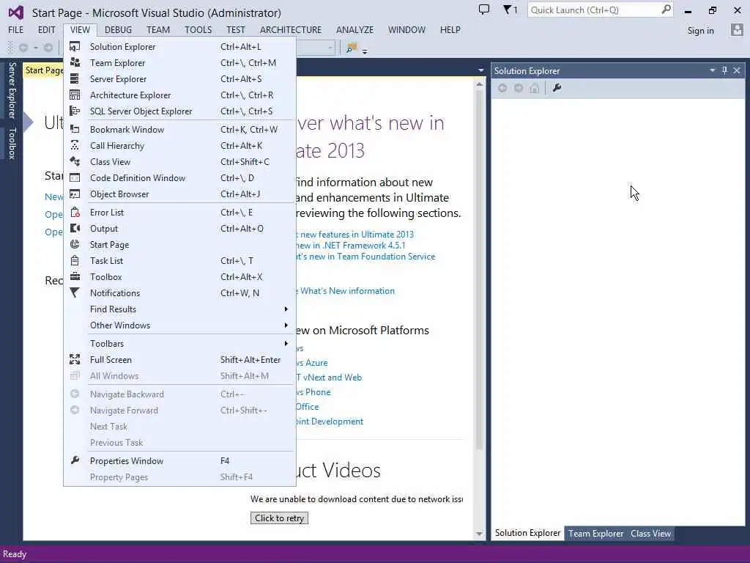Open the feedback speech bubble icon
Screen dimensions: 750x563
[x=484, y=10]
